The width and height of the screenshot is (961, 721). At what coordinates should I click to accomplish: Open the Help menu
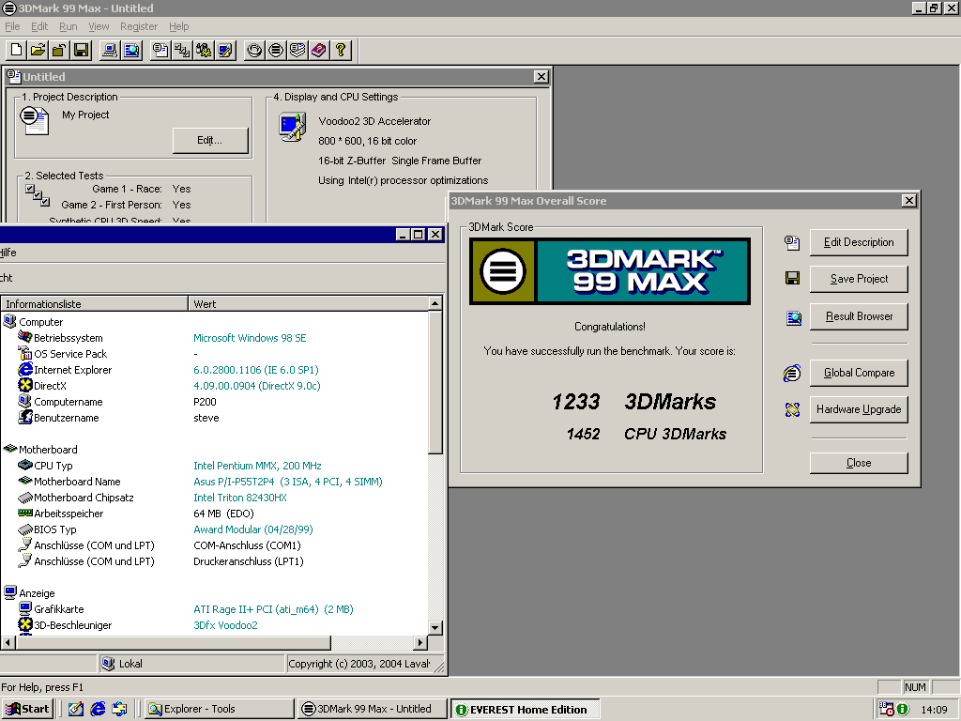(x=179, y=26)
